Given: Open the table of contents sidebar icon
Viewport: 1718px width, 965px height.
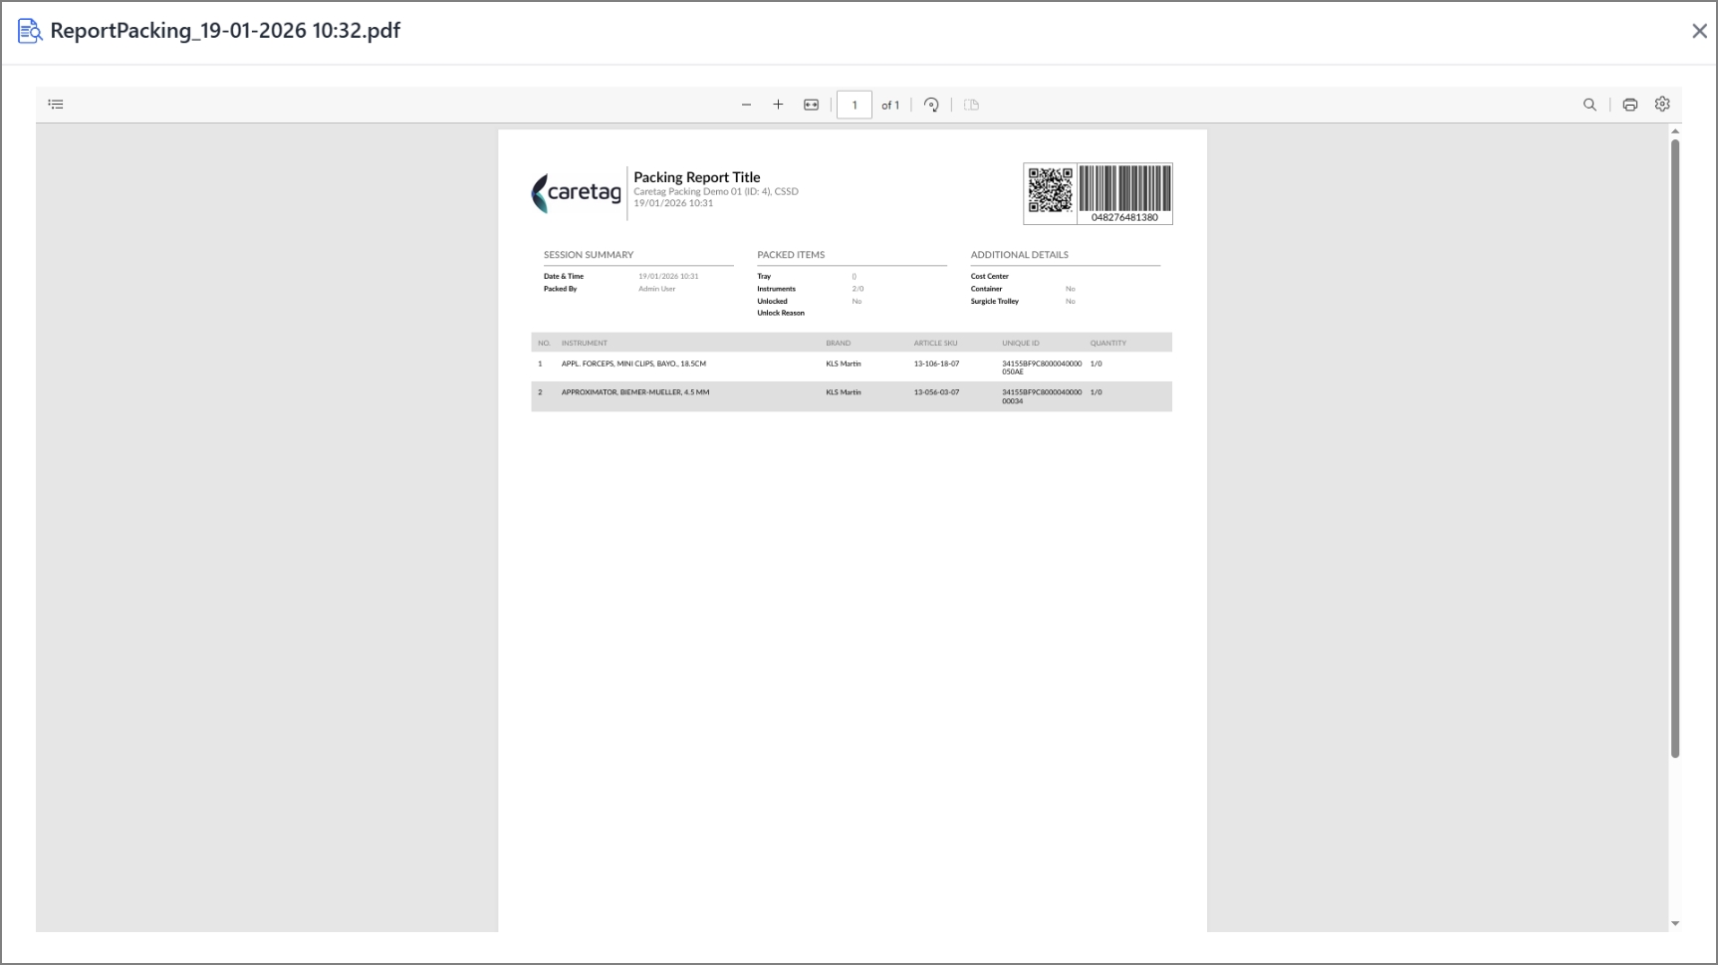Looking at the screenshot, I should tap(56, 105).
